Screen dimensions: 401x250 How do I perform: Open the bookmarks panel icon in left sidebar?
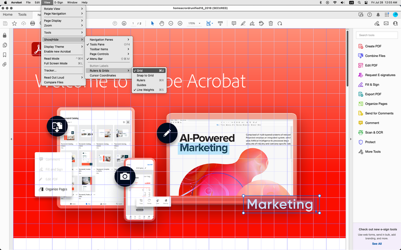[x=4, y=55]
